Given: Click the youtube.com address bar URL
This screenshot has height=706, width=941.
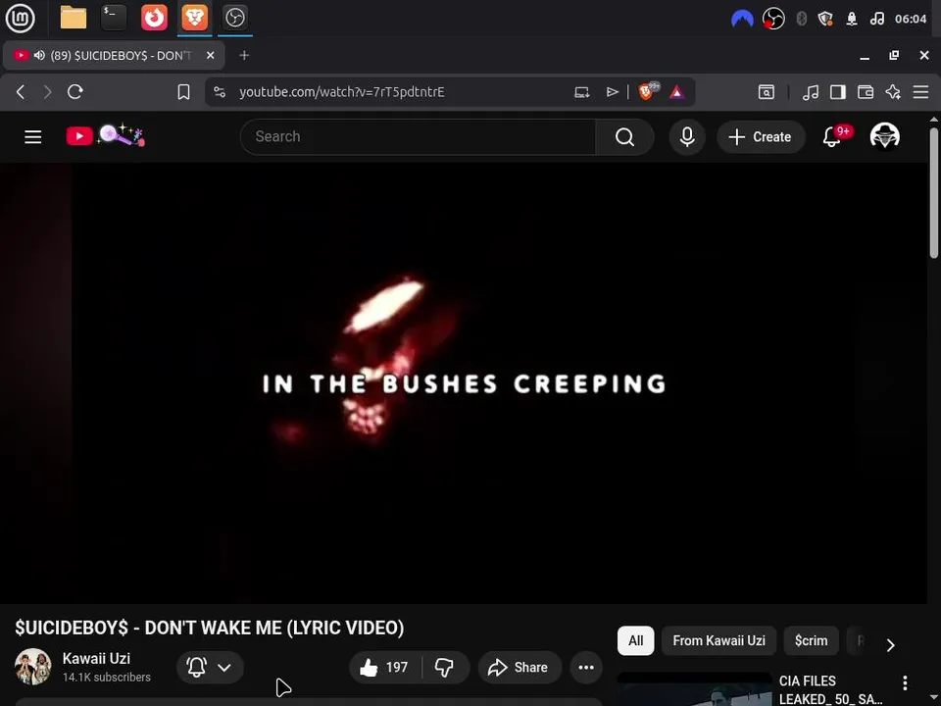Looking at the screenshot, I should click(x=342, y=92).
